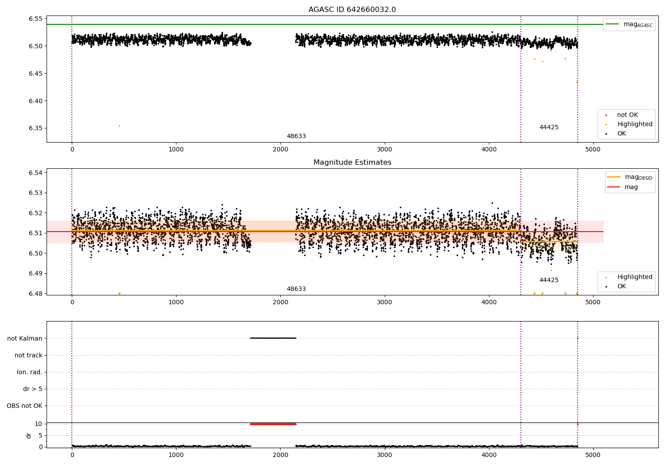665x465 pixels.
Task: Click 'Highlighted' legend entry in the middle plot
Action: pyautogui.click(x=634, y=277)
